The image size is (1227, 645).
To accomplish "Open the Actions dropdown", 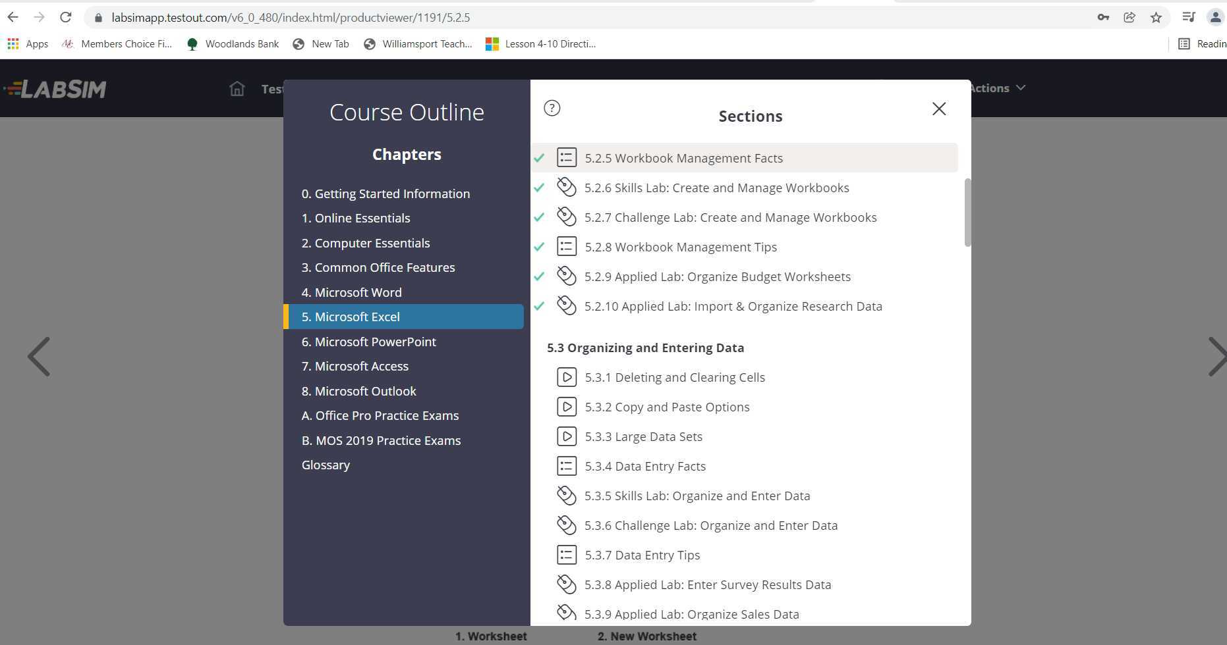I will pos(995,88).
